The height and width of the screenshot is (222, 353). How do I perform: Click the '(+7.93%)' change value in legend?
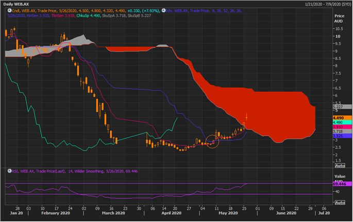[x=151, y=11]
